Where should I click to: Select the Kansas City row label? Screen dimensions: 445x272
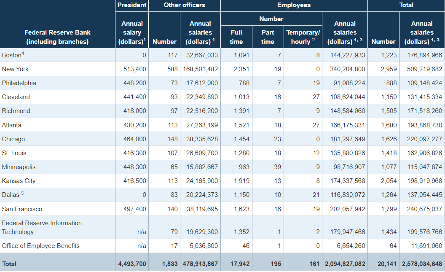pyautogui.click(x=19, y=181)
